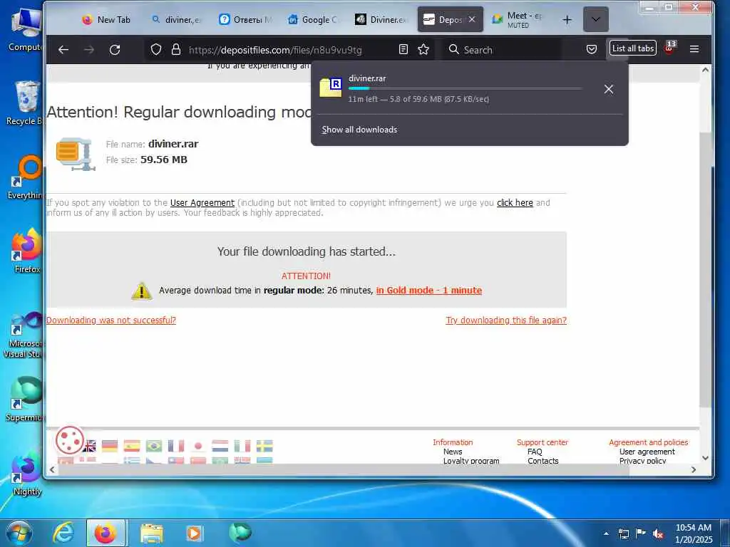Select the Dutch flag language
730x547 pixels.
click(x=220, y=446)
